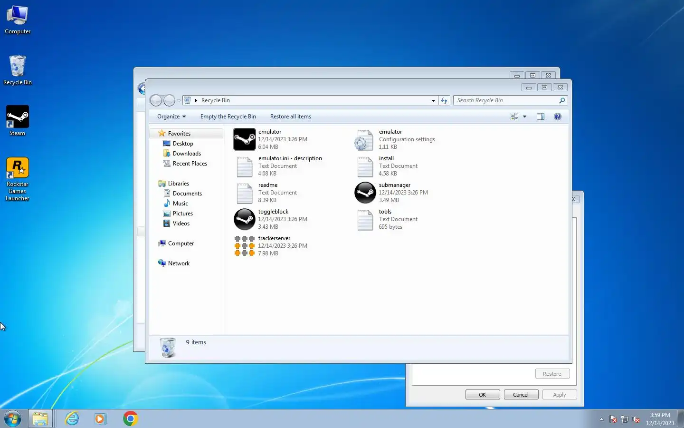The width and height of the screenshot is (684, 428).
Task: Click Empty the Recycle Bin
Action: (x=228, y=117)
